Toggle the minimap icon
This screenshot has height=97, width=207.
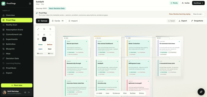[38, 39]
